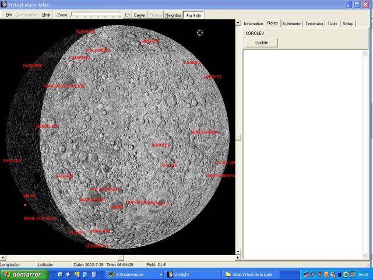Open Atlas Virtuel de la Lune folder taskbar button
Image resolution: width=373 pixels, height=280 pixels.
[x=251, y=275]
